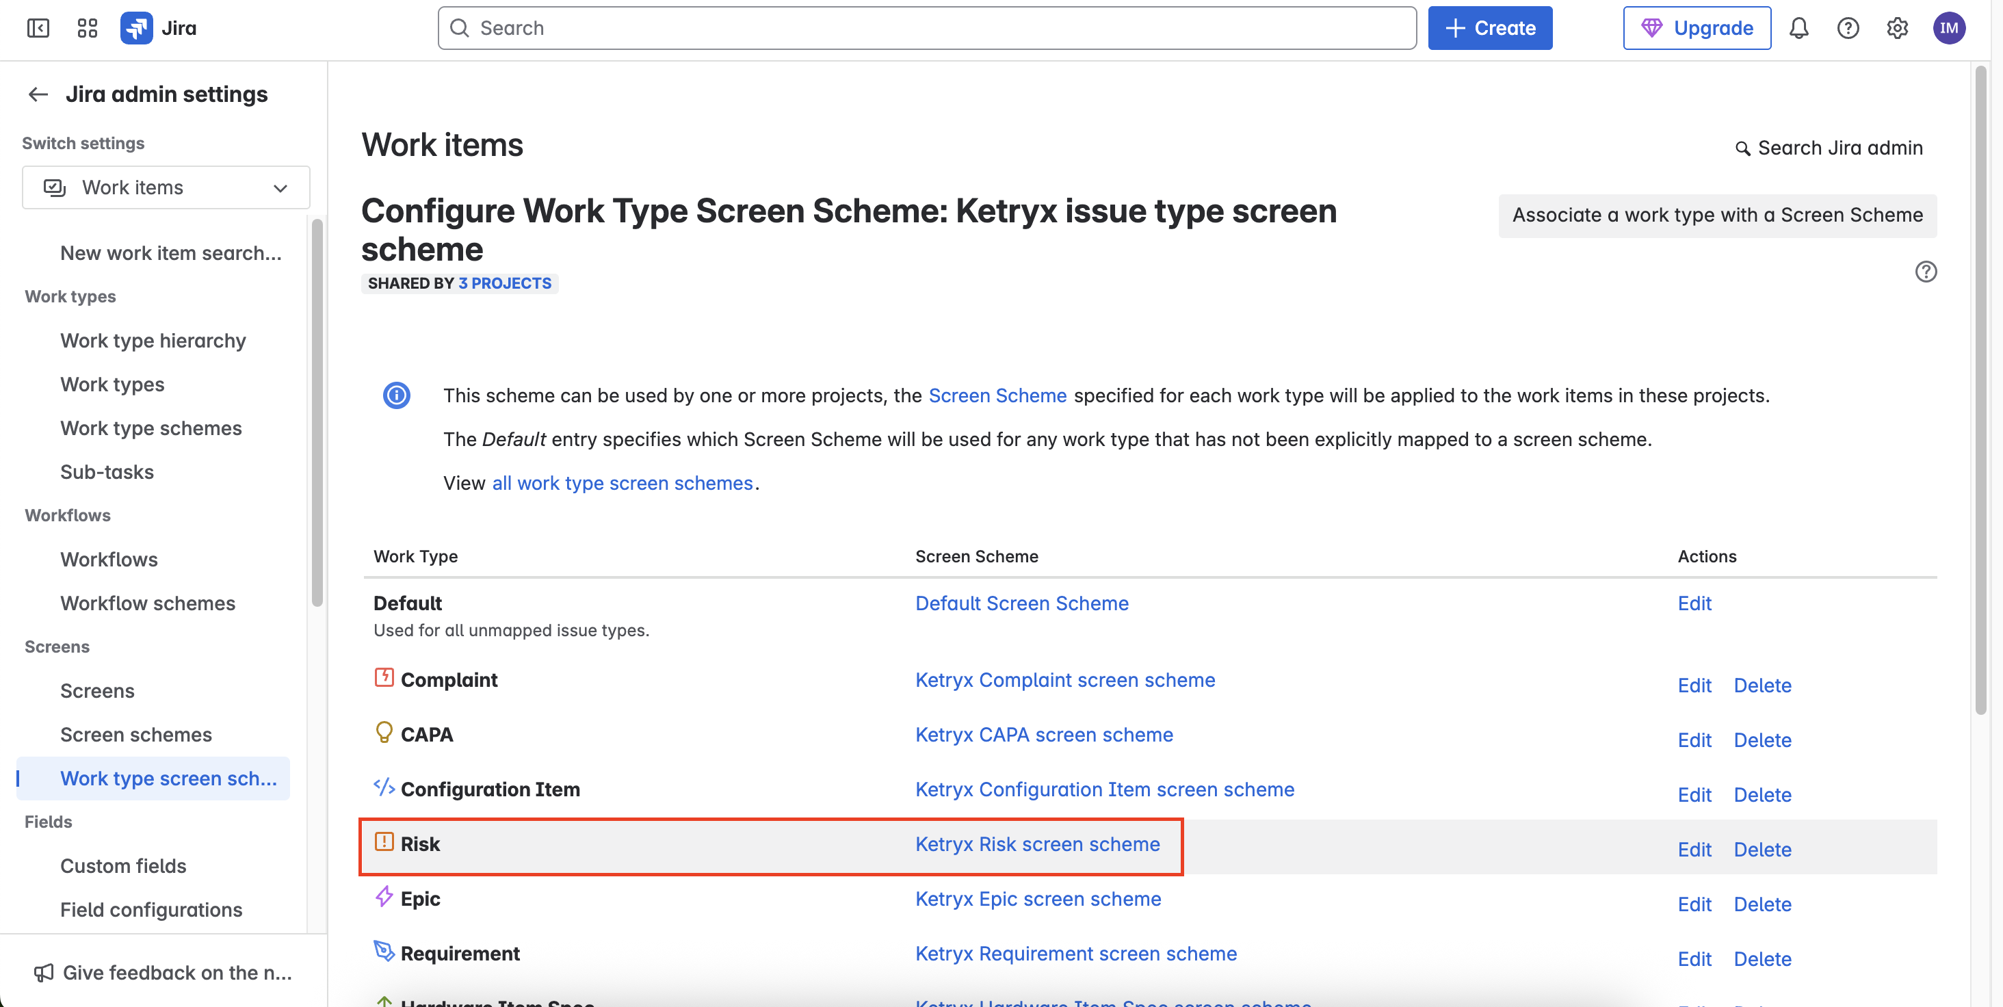Click the Search Jira admin magnifier icon
Image resolution: width=2003 pixels, height=1007 pixels.
pos(1742,148)
